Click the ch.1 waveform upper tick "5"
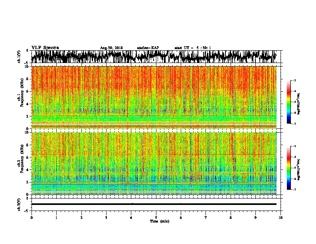Image resolution: width=316 pixels, height=244 pixels. pyautogui.click(x=28, y=51)
